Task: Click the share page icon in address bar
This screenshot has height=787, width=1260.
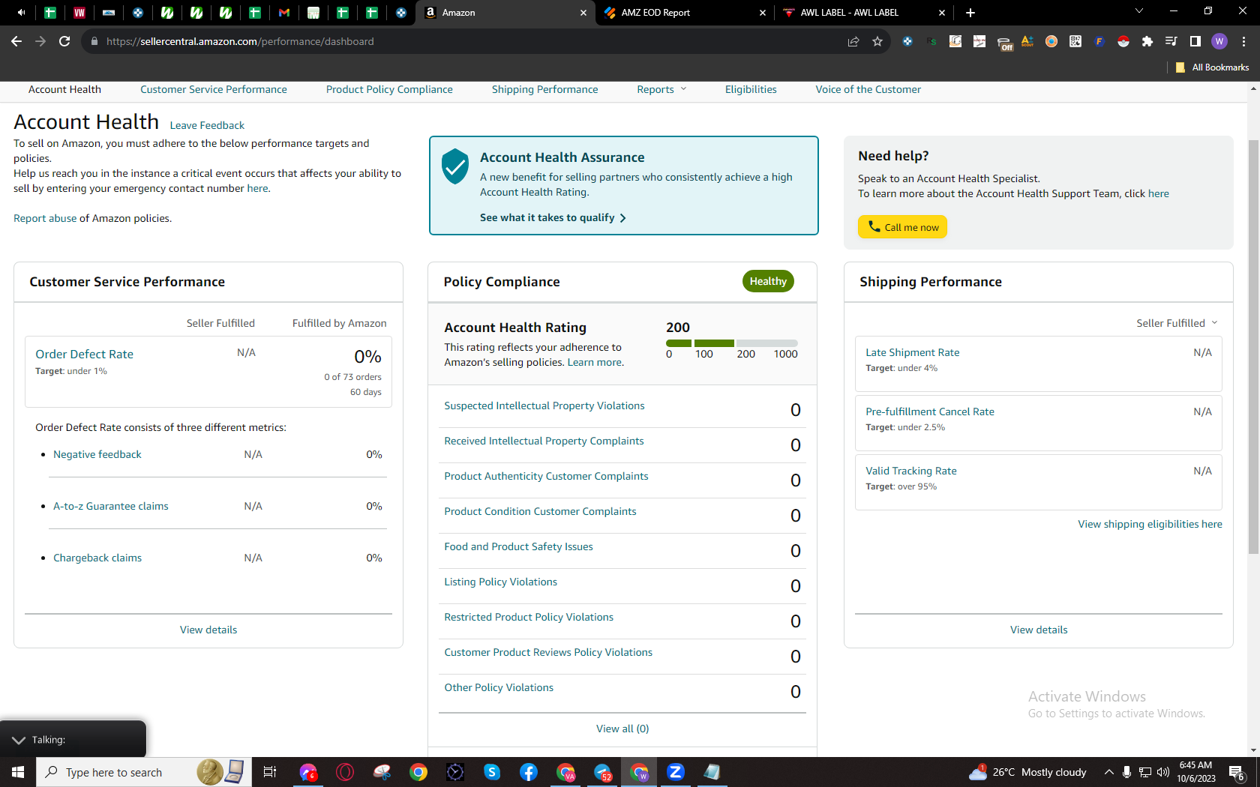Action: [853, 41]
